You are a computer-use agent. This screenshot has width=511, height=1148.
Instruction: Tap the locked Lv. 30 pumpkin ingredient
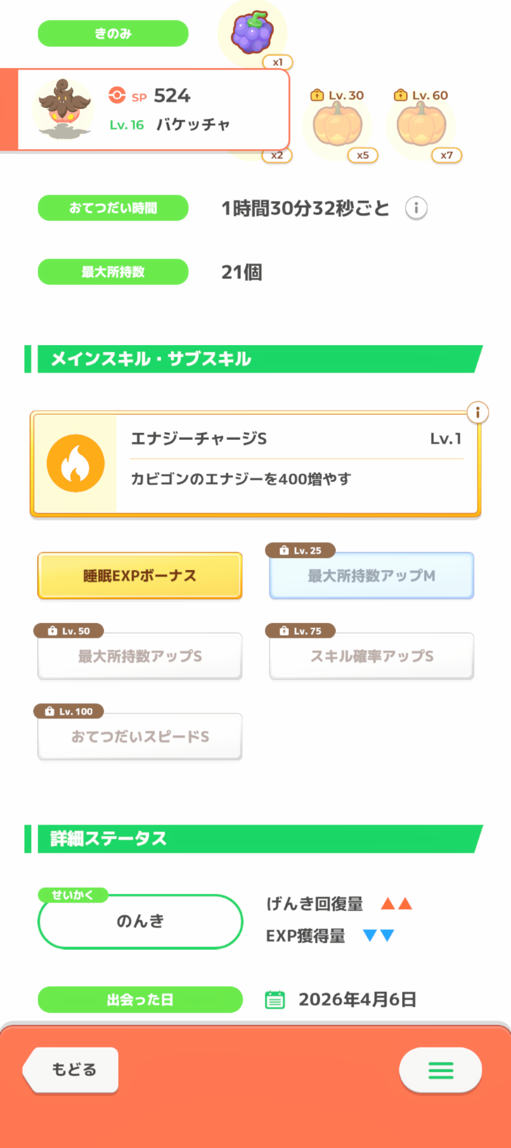[x=338, y=125]
